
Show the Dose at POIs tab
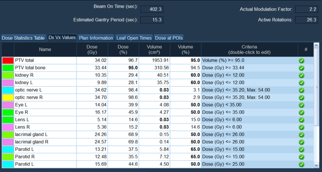[x=169, y=38]
